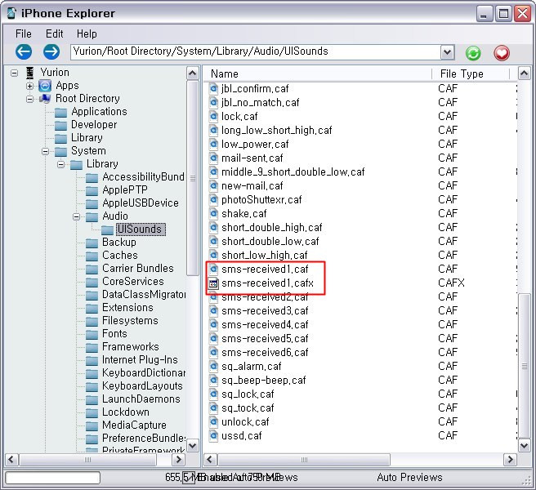Click the Applications folder icon
Image resolution: width=536 pixels, height=490 pixels.
(60, 112)
